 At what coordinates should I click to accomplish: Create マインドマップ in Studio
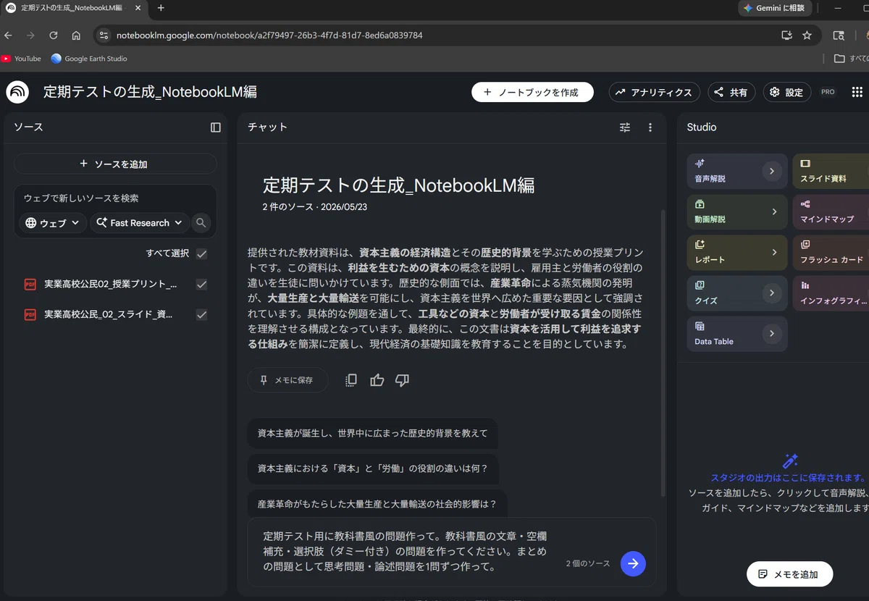click(831, 212)
